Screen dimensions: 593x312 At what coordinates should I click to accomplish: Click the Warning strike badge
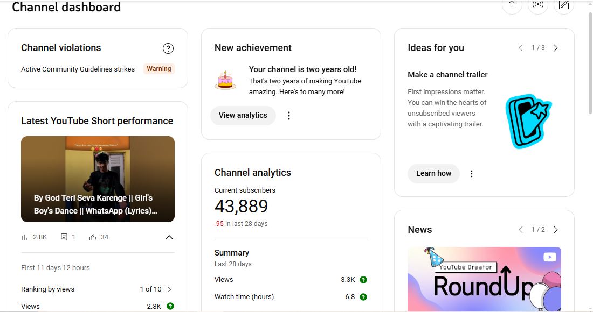159,69
